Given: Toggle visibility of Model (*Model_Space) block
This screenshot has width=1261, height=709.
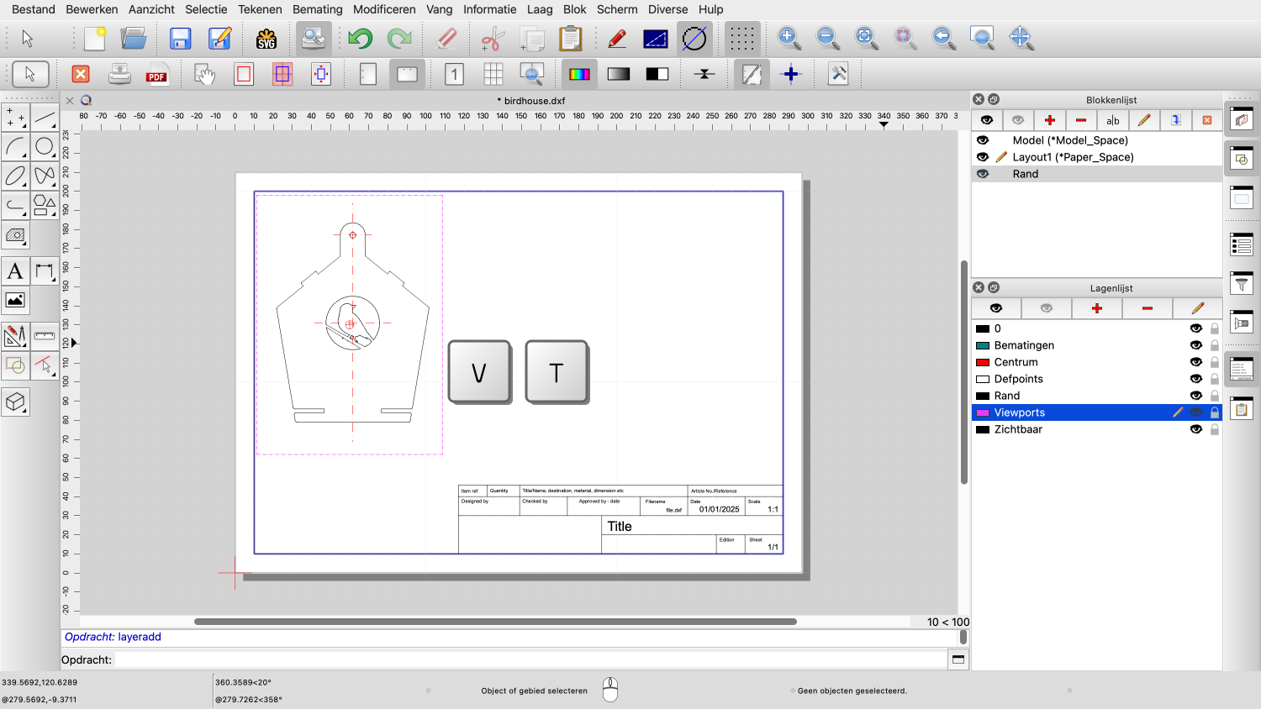Looking at the screenshot, I should point(983,140).
